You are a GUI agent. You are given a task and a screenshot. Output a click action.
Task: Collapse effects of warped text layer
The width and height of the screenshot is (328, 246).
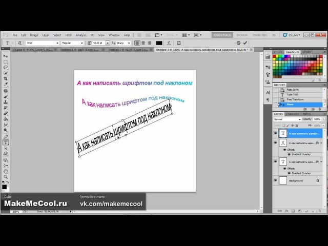point(321,143)
